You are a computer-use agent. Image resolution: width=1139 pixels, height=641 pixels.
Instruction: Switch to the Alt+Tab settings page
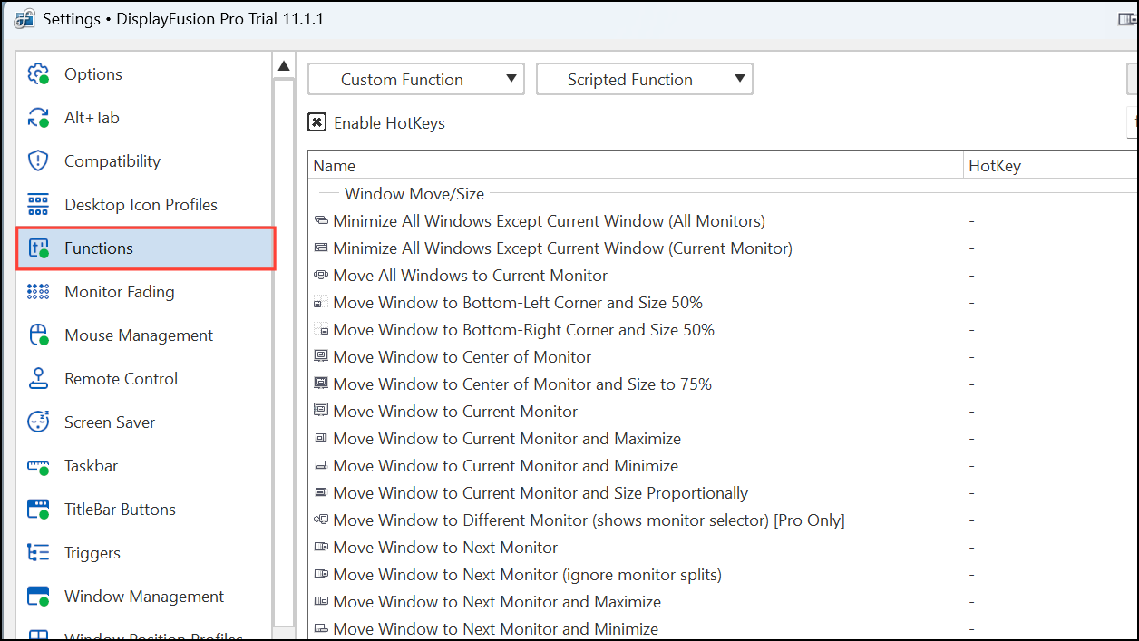[92, 118]
